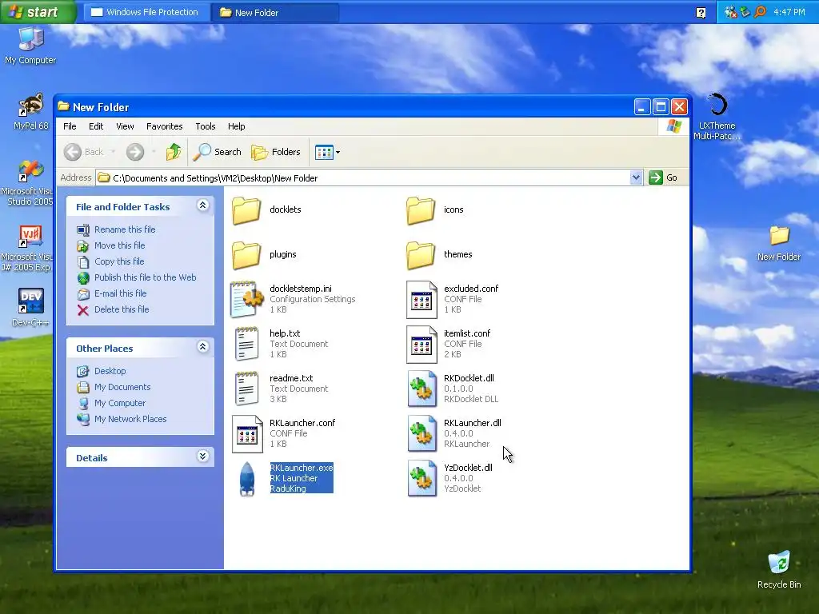Image resolution: width=819 pixels, height=614 pixels.
Task: Select the excluded.conf file icon
Action: pyautogui.click(x=421, y=300)
